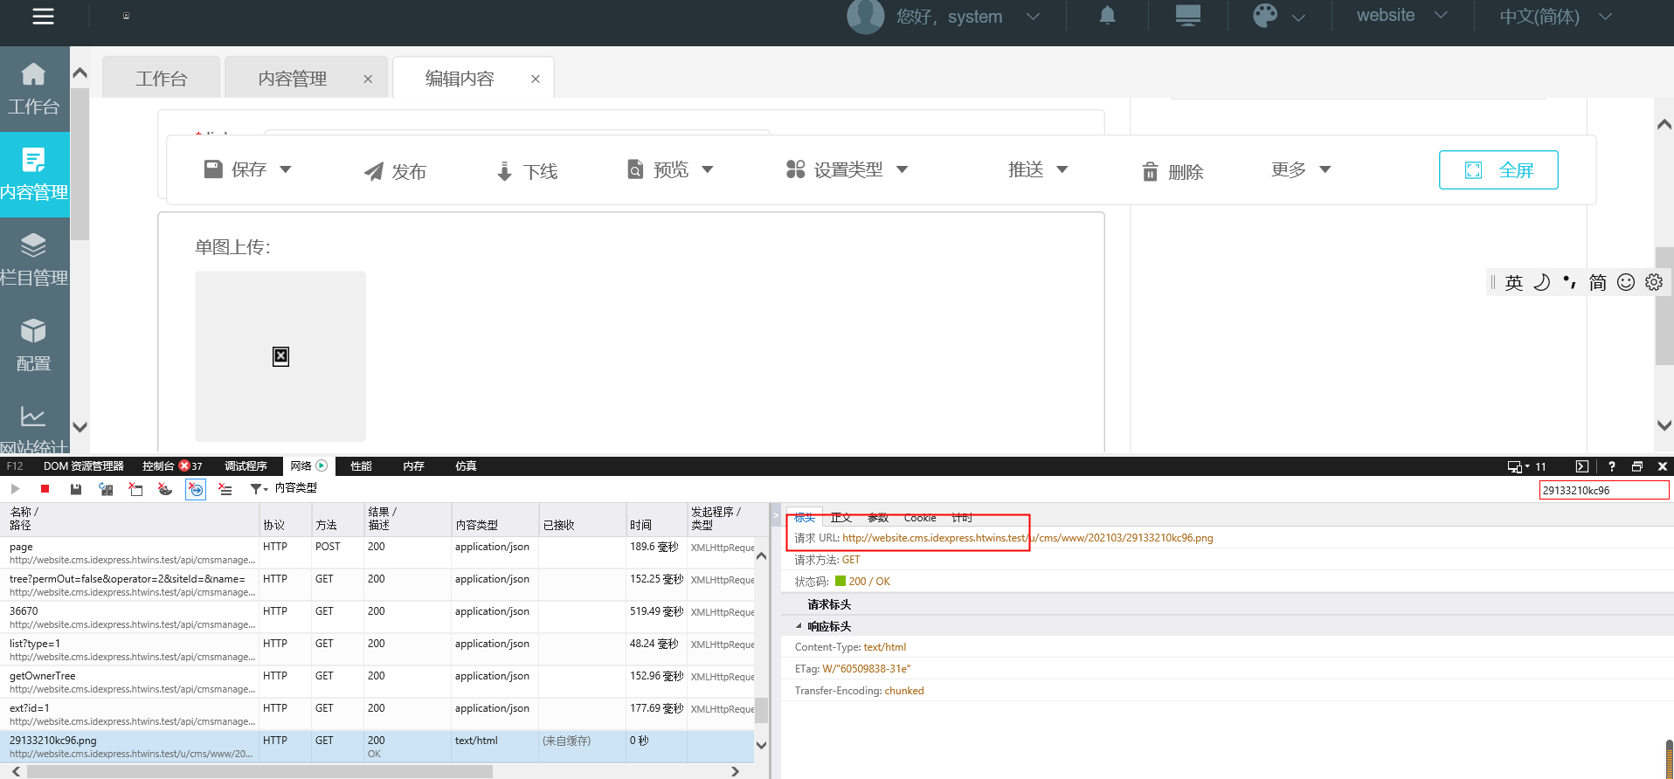1674x779 pixels.
Task: Open the 推送 dropdown
Action: [x=1038, y=169]
